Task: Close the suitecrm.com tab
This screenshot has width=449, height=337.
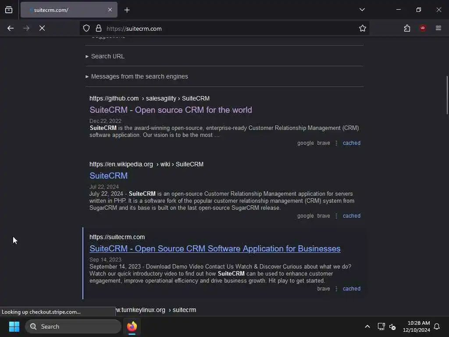Action: [x=110, y=10]
